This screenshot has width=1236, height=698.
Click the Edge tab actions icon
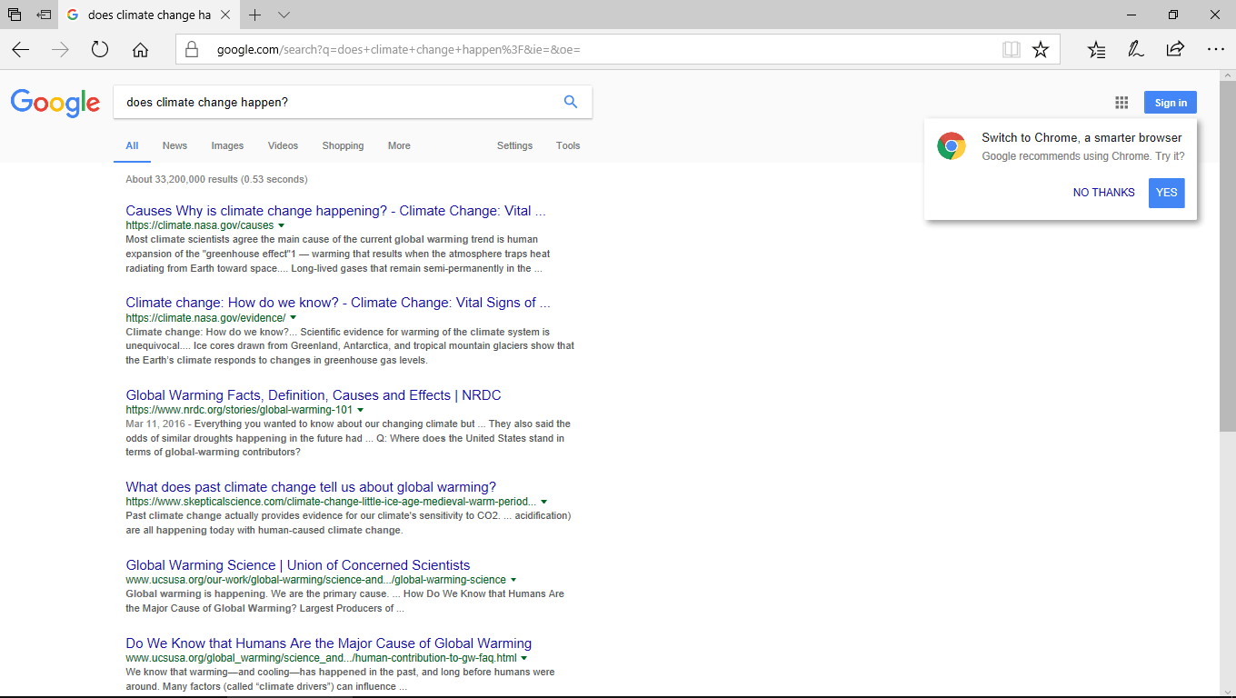(15, 15)
